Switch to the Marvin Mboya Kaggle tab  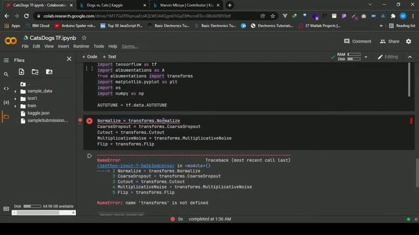[x=186, y=5]
